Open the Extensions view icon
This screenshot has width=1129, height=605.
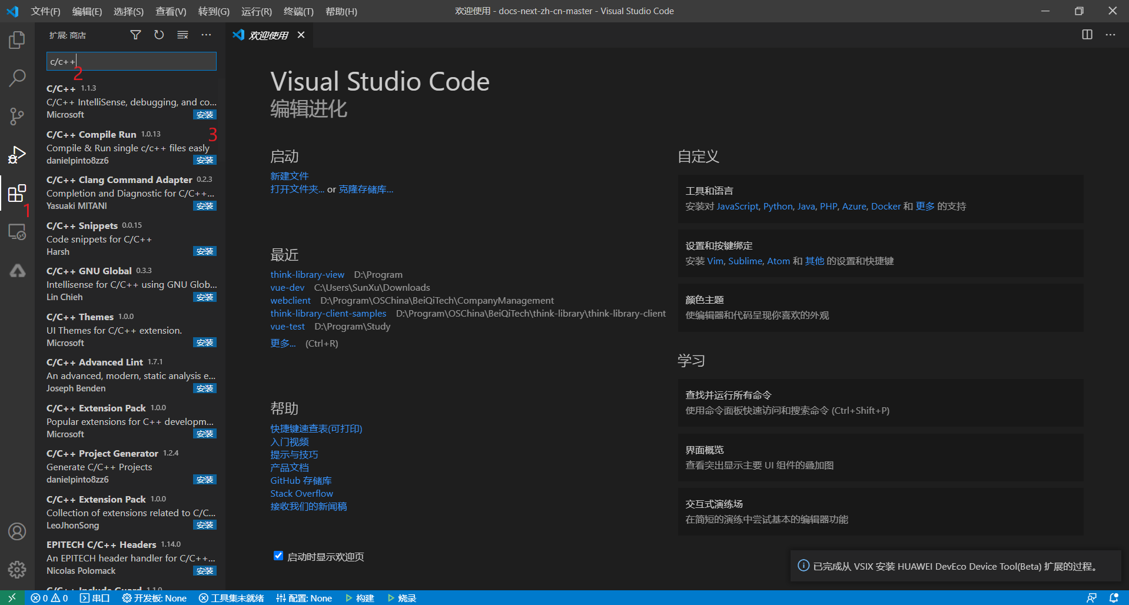point(17,193)
